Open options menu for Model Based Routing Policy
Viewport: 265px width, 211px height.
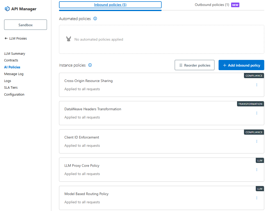coord(257,198)
